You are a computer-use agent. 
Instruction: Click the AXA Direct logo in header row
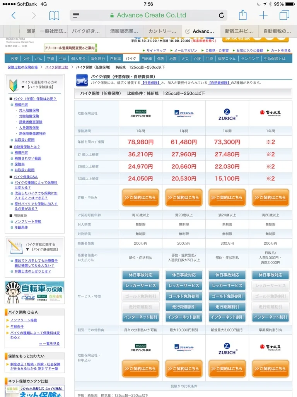coord(184,113)
